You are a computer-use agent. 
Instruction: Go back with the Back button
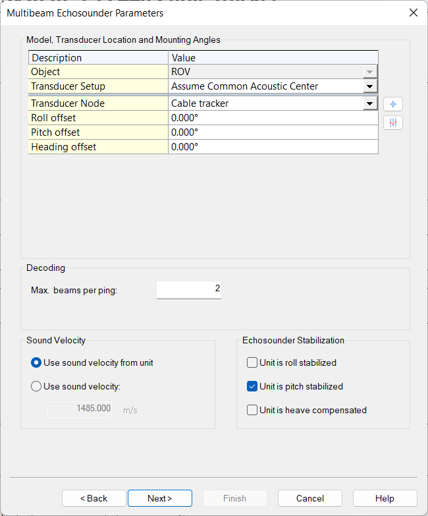94,498
